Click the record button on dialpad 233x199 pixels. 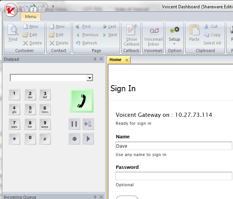pos(74,139)
